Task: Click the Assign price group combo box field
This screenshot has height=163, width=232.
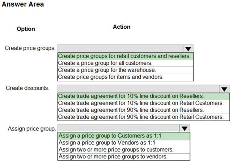Action: pyautogui.click(x=119, y=128)
